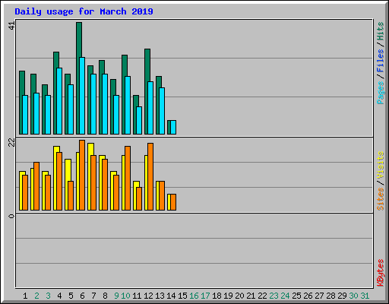Click the cyan pages bar for day 11
389x304 pixels.
point(139,120)
